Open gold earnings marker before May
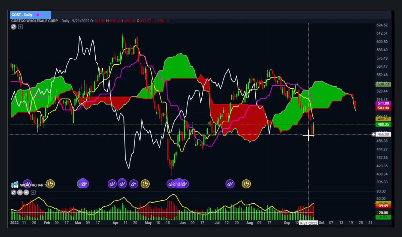 [145, 184]
